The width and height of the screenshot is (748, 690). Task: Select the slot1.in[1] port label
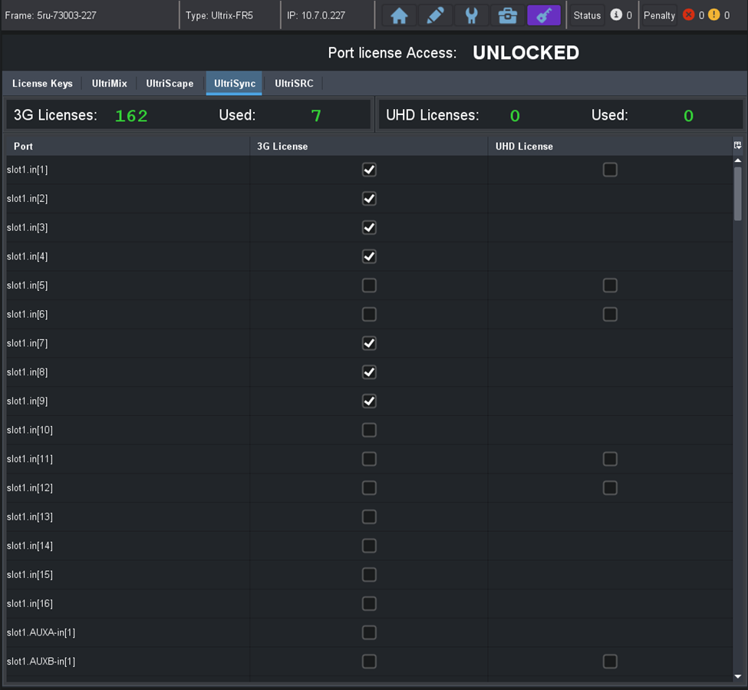point(27,170)
